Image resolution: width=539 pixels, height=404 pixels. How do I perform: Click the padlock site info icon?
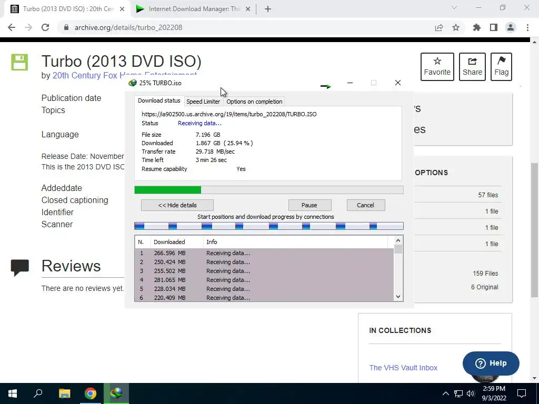[66, 27]
